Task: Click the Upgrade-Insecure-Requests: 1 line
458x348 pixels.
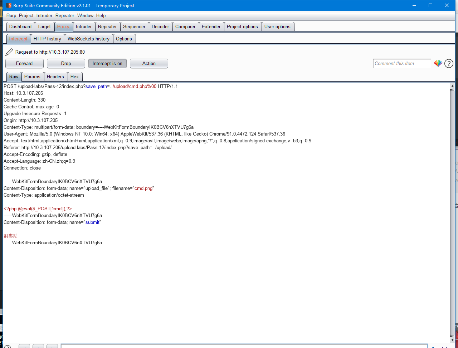Action: 35,113
